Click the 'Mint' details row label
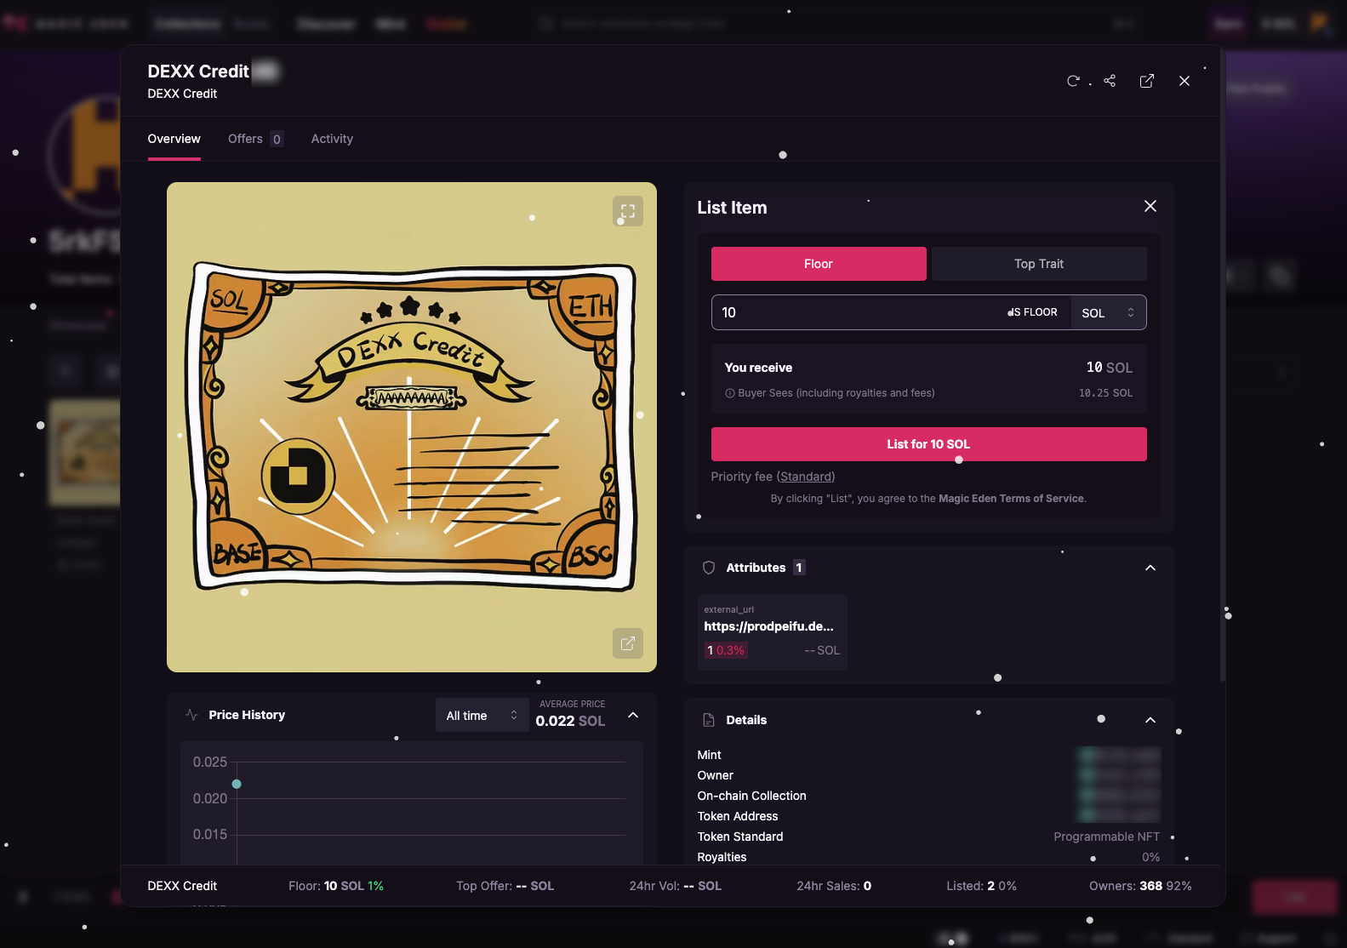Image resolution: width=1347 pixels, height=948 pixels. pos(709,755)
